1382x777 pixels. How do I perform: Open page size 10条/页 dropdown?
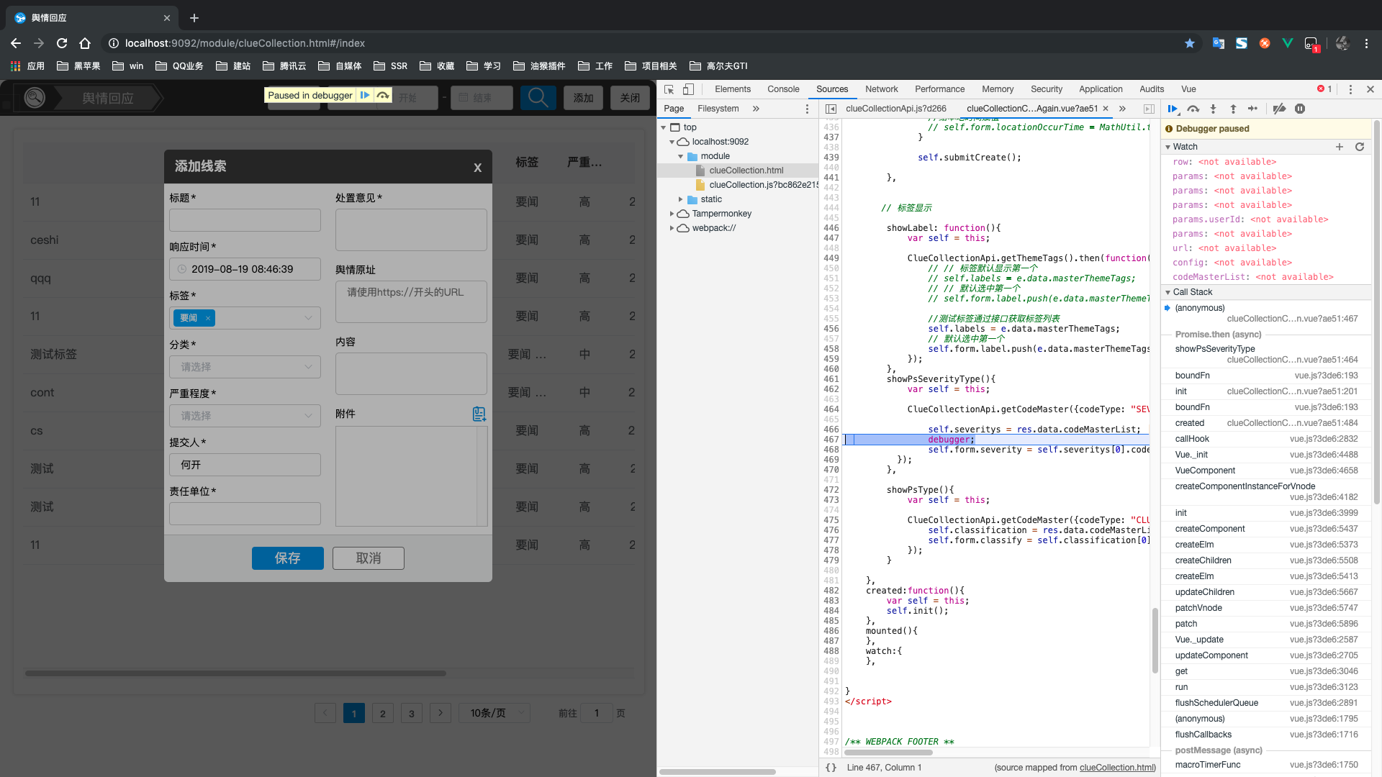click(x=495, y=713)
